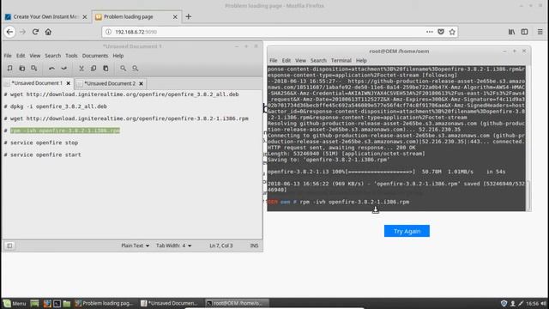Click the find and replace icon in editor toolbar
549x309 pixels.
(136, 69)
